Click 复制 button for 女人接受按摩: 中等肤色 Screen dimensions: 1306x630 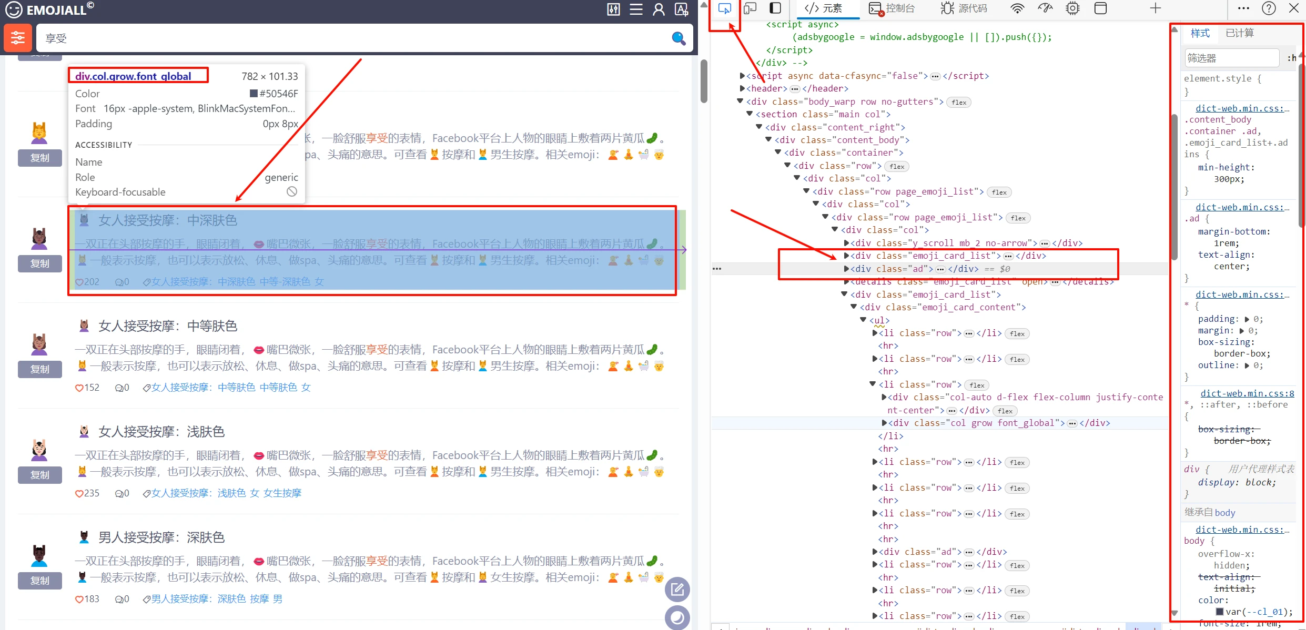click(x=40, y=369)
